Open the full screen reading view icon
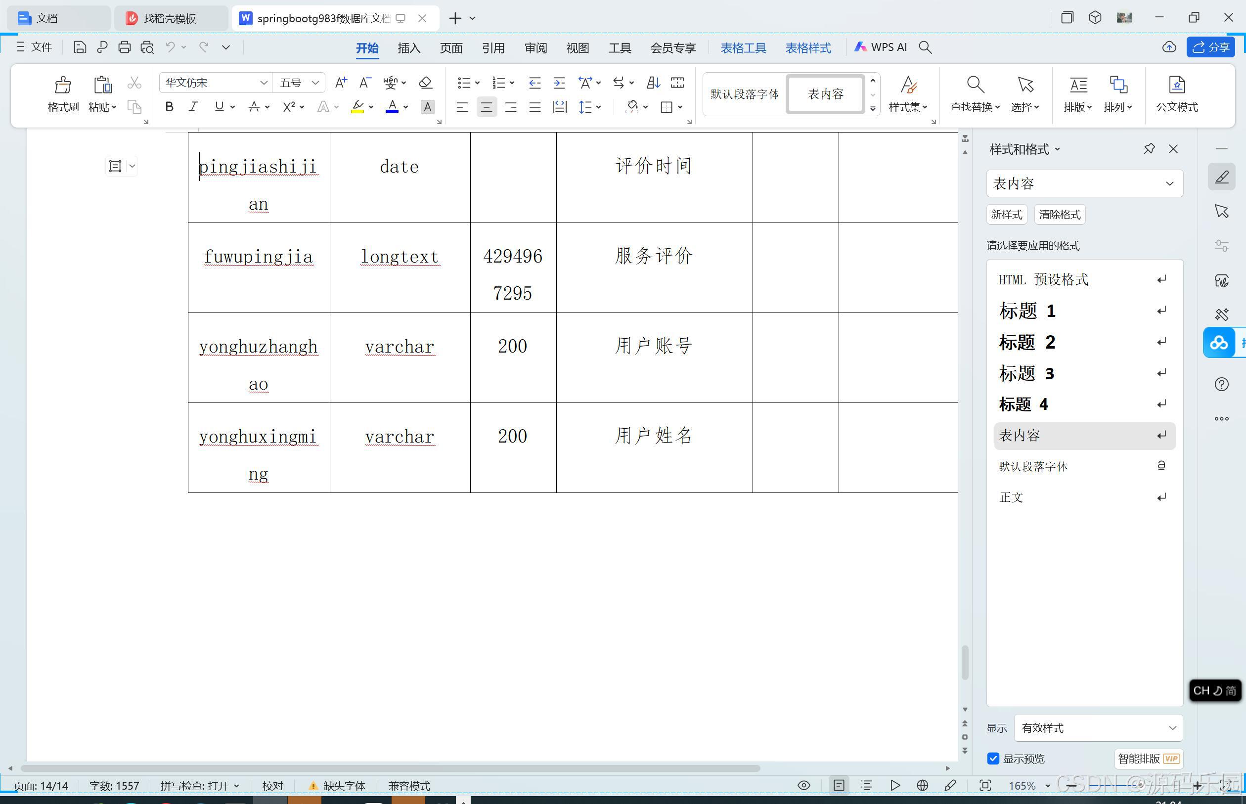Image resolution: width=1246 pixels, height=804 pixels. [984, 785]
